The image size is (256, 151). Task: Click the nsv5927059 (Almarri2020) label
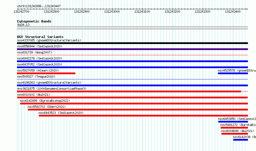click(38, 70)
